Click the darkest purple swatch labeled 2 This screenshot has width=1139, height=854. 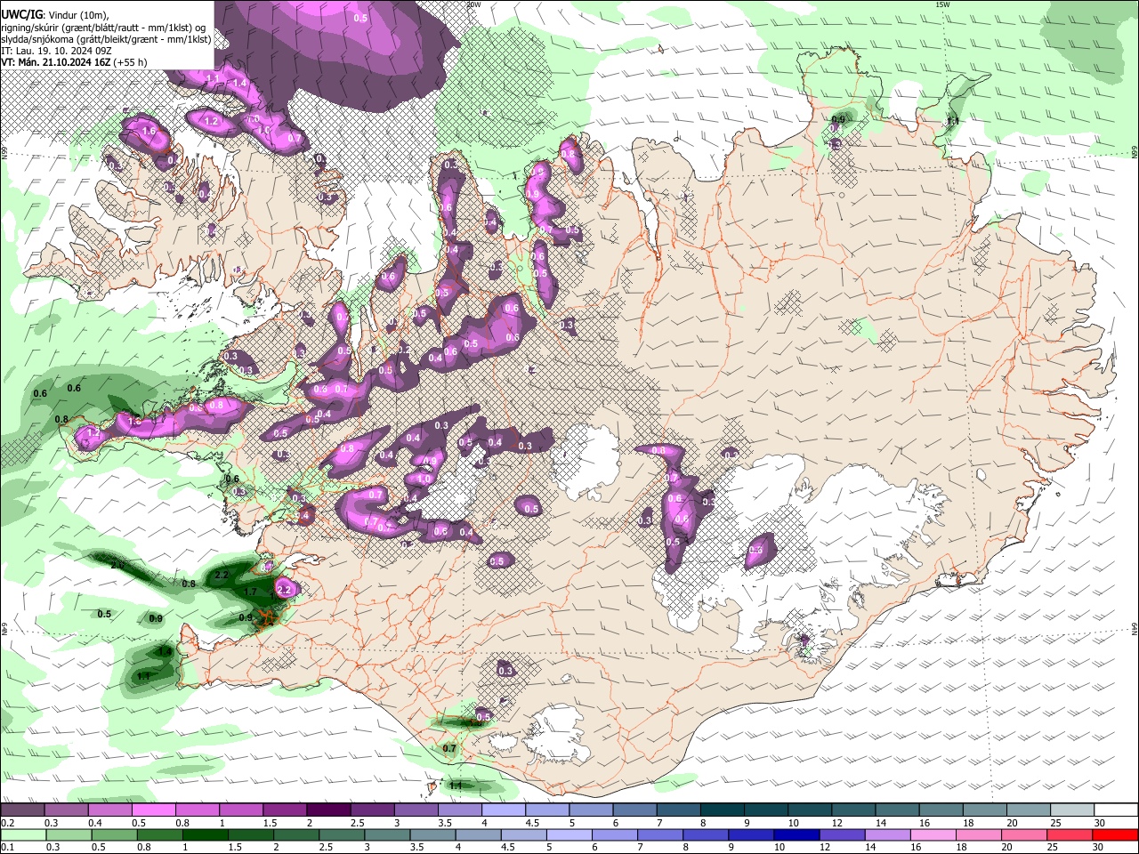327,810
